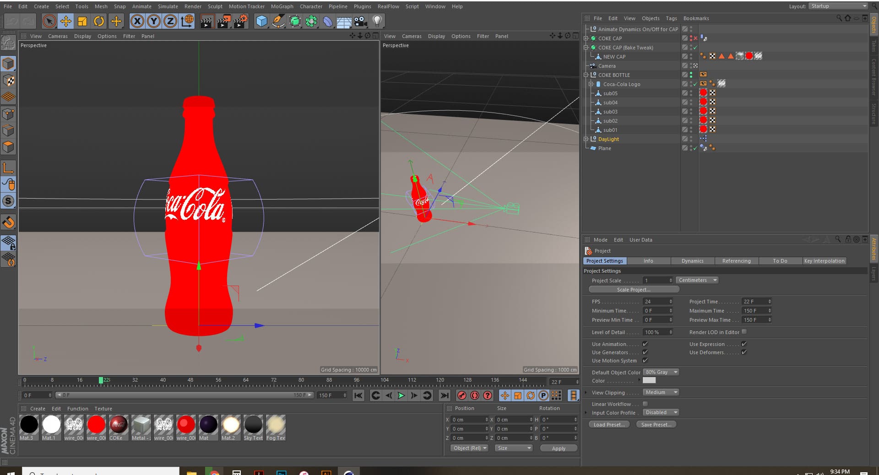Switch to Model mode in the left palette

point(8,64)
